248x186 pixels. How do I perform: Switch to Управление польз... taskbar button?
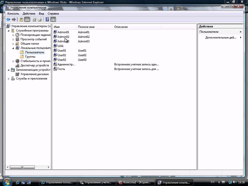[58, 182]
